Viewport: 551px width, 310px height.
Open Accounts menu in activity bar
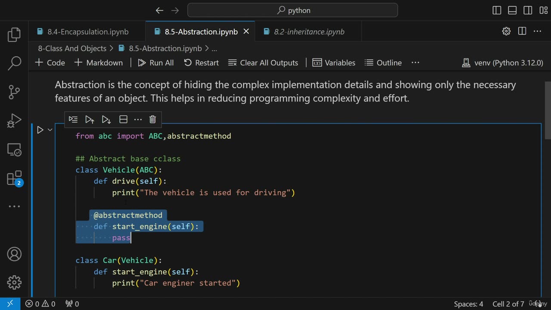tap(14, 254)
